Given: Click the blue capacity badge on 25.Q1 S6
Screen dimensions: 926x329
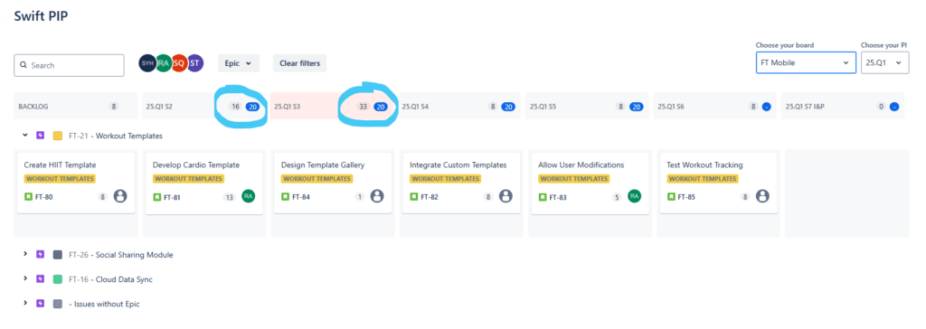Looking at the screenshot, I should click(x=766, y=107).
